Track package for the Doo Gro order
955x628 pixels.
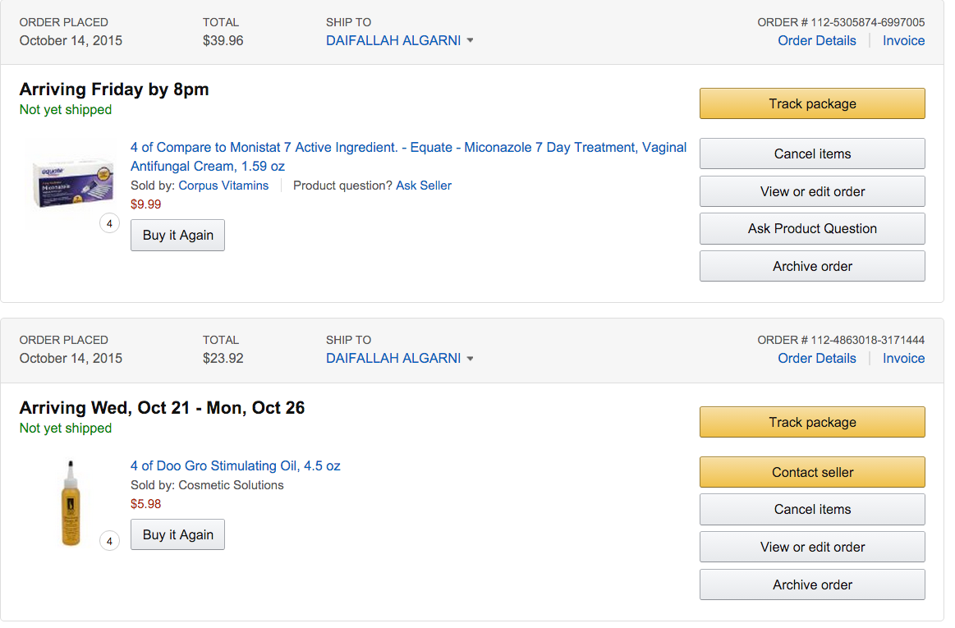click(812, 422)
